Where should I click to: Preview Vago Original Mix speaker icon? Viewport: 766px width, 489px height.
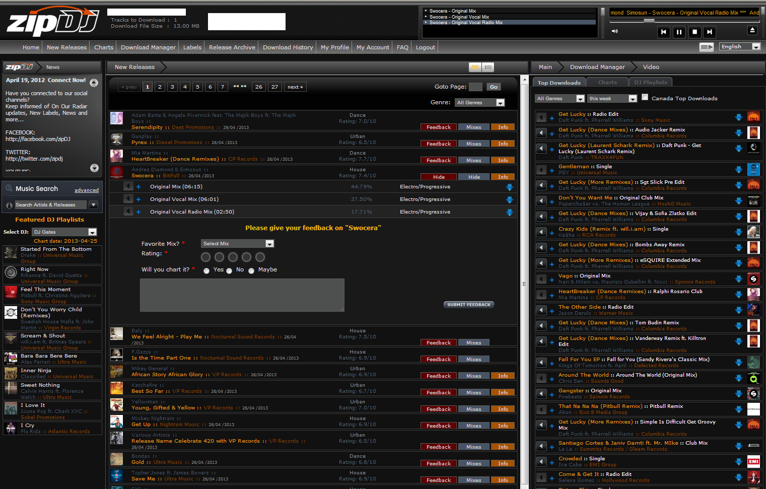point(541,278)
